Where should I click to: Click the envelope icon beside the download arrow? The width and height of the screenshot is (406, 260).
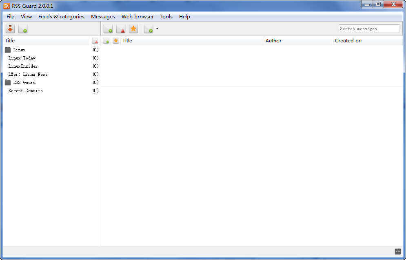23,29
